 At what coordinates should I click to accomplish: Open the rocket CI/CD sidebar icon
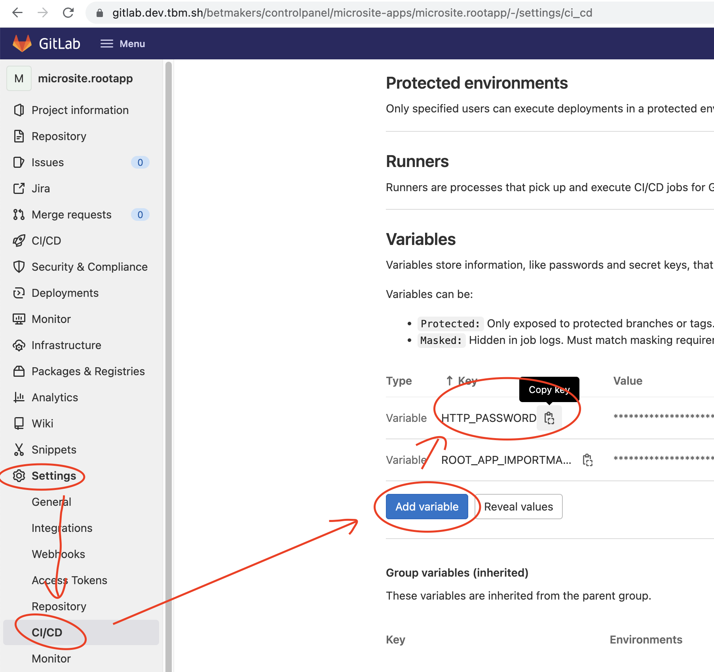pyautogui.click(x=19, y=241)
